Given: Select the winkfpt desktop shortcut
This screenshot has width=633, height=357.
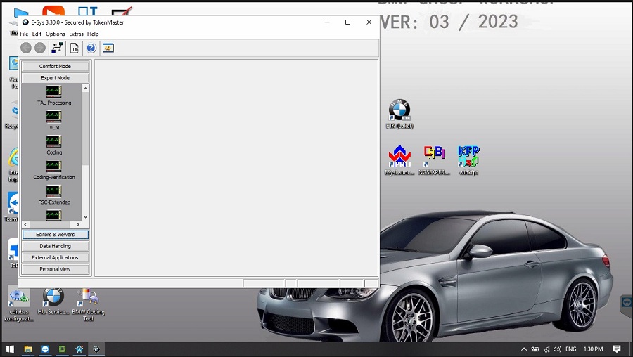Looking at the screenshot, I should (468, 160).
